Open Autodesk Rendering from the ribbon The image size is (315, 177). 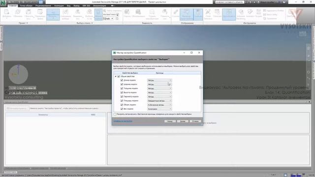[241, 14]
